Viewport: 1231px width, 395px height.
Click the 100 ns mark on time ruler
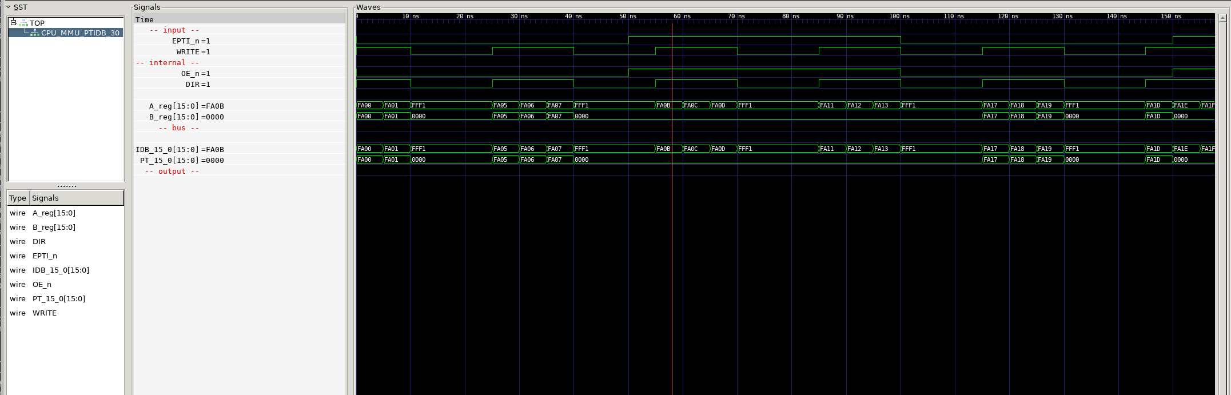point(899,17)
